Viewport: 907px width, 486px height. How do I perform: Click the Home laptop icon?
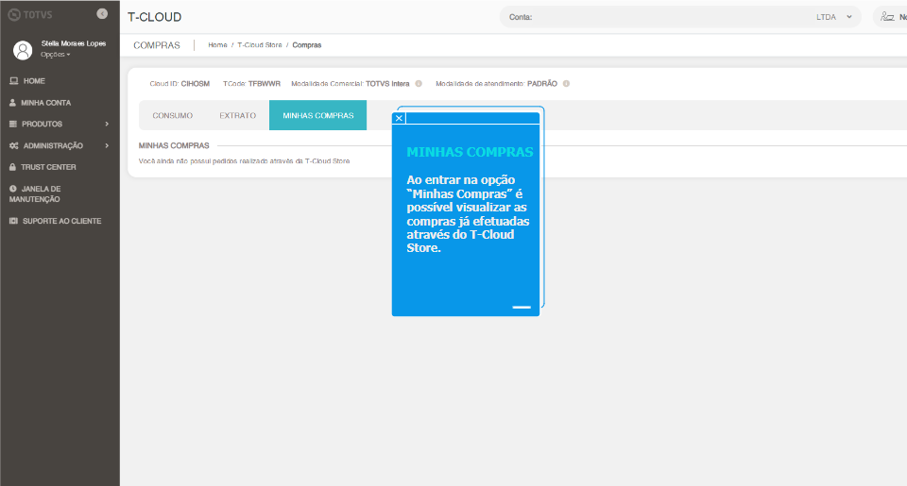click(14, 81)
